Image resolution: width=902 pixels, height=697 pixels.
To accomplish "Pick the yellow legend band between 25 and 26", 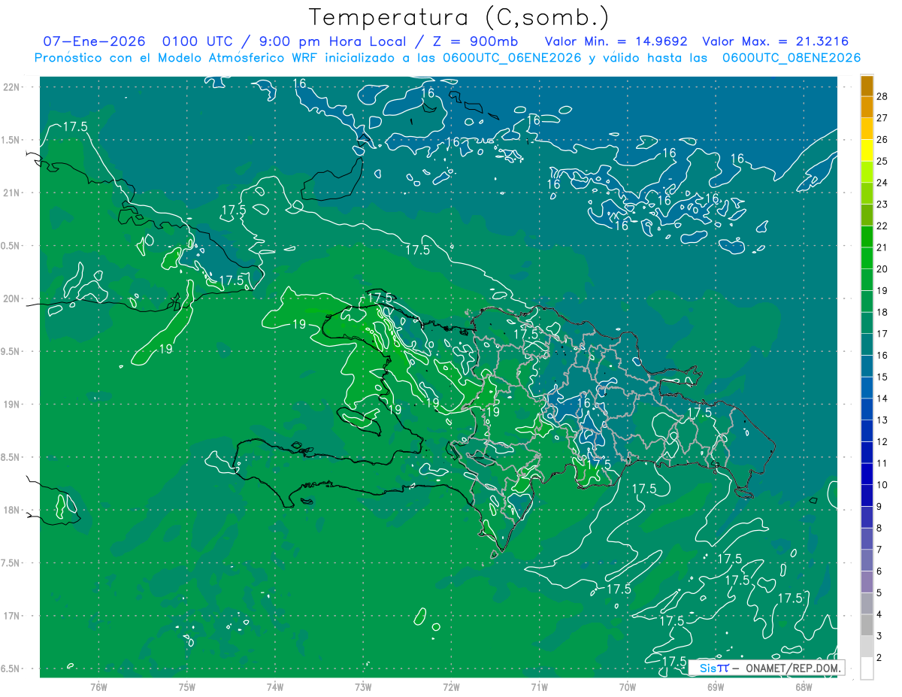I will pos(867,150).
